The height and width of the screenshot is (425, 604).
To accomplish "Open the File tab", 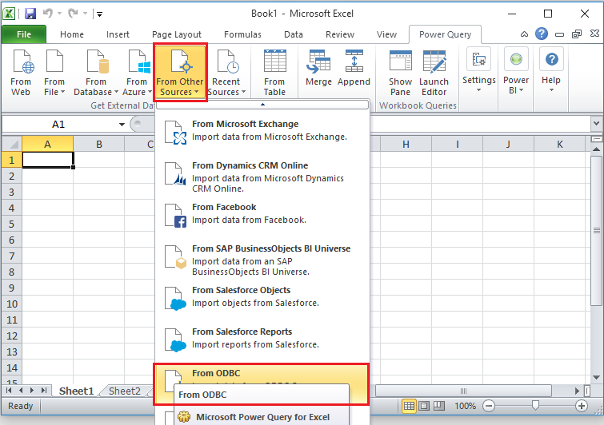I will tap(24, 34).
